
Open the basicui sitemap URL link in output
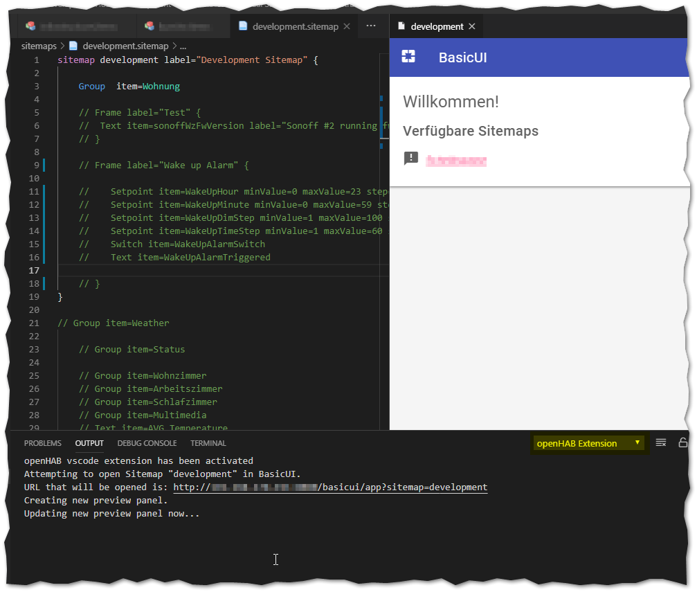pyautogui.click(x=330, y=487)
